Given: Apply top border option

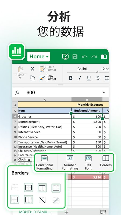Looking at the screenshot, I should (42, 188).
